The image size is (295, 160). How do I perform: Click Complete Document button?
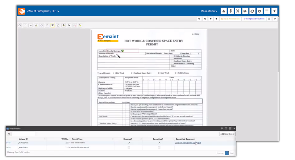click(254, 19)
